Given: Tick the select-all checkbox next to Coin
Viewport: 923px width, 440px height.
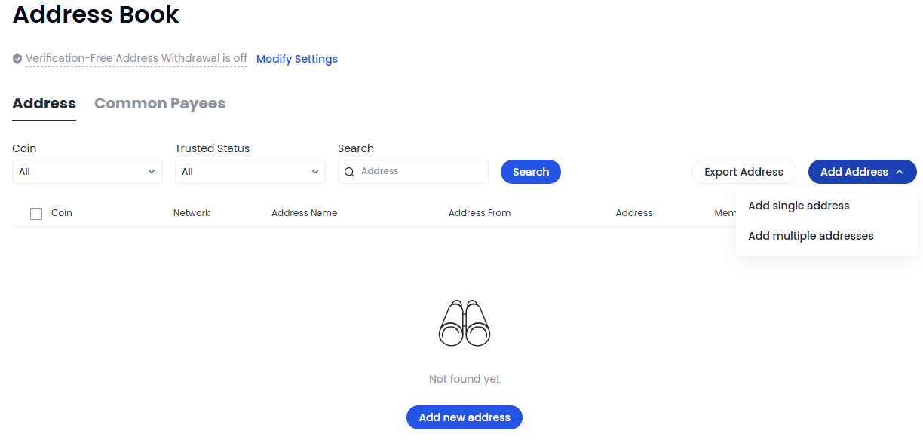Looking at the screenshot, I should coord(36,214).
